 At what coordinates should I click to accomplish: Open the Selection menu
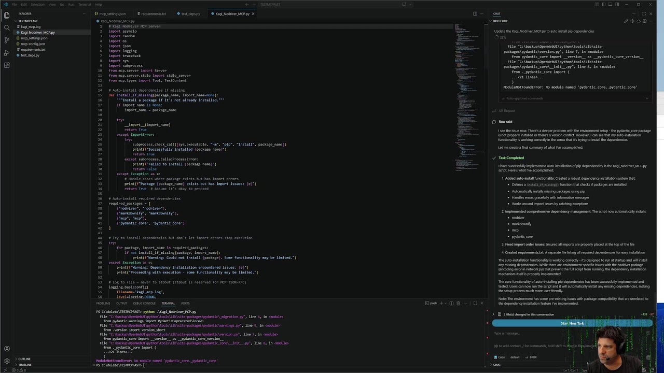(x=37, y=5)
